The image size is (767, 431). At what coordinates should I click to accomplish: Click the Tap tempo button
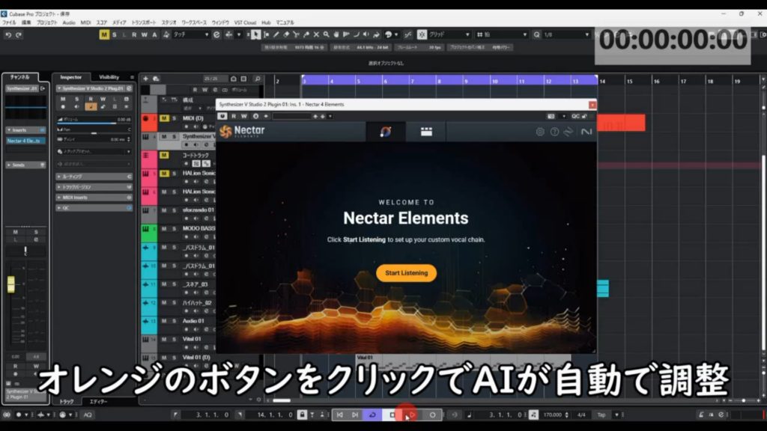click(601, 415)
